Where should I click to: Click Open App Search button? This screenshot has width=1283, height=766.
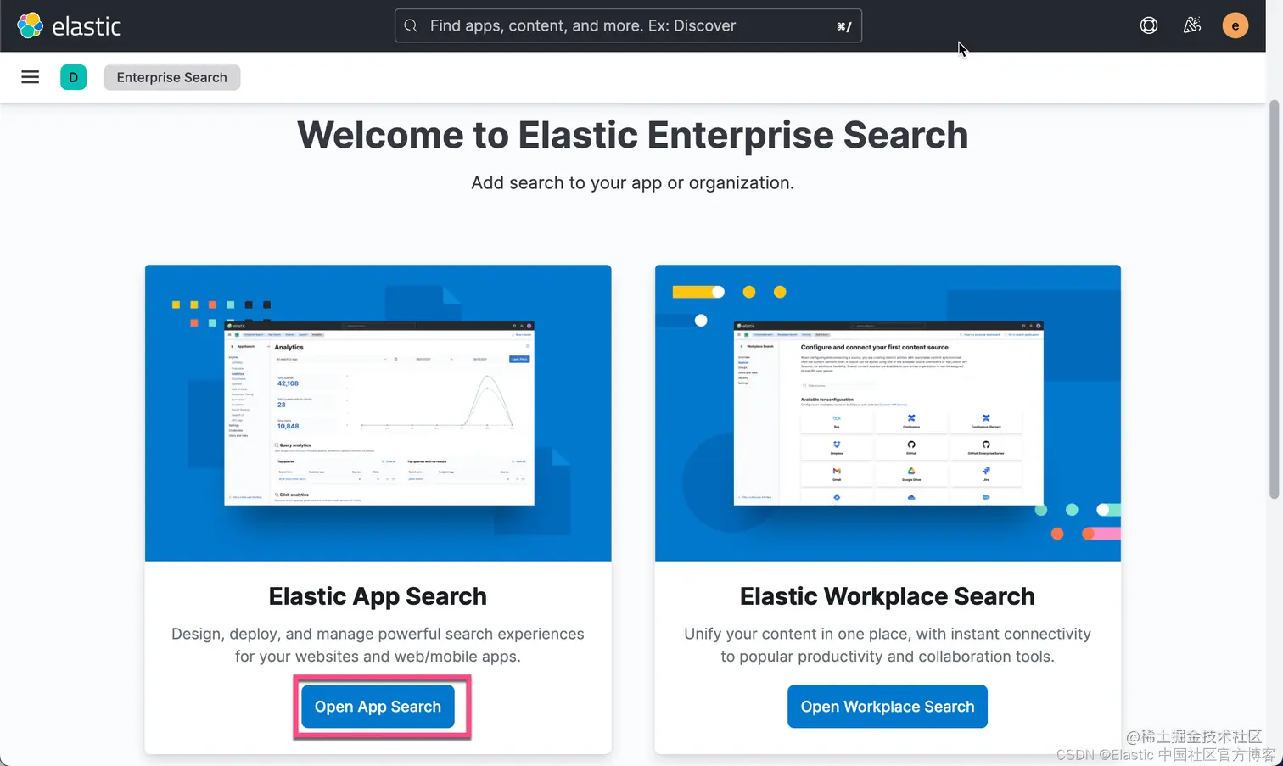(378, 707)
